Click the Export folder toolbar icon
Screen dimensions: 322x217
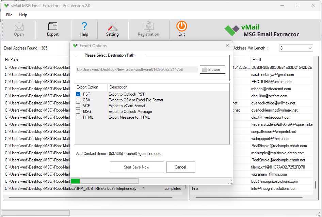[53, 26]
